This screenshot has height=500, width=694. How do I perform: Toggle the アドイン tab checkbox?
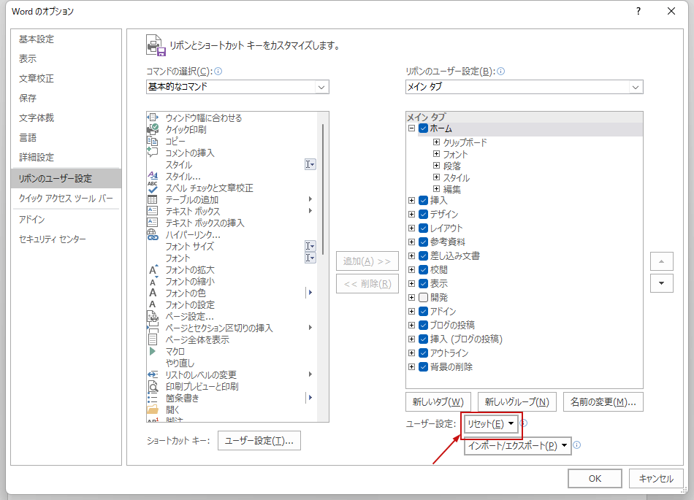point(423,311)
